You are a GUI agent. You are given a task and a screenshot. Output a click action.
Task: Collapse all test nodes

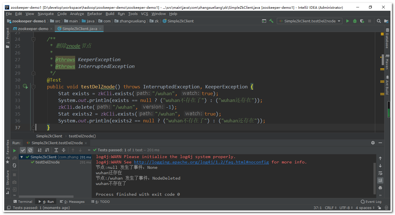64,150
